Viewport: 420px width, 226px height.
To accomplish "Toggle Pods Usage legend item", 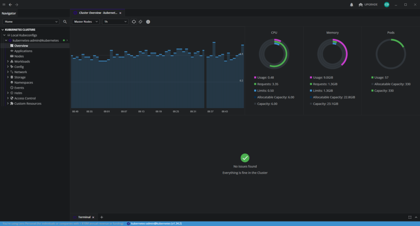I will pyautogui.click(x=381, y=77).
